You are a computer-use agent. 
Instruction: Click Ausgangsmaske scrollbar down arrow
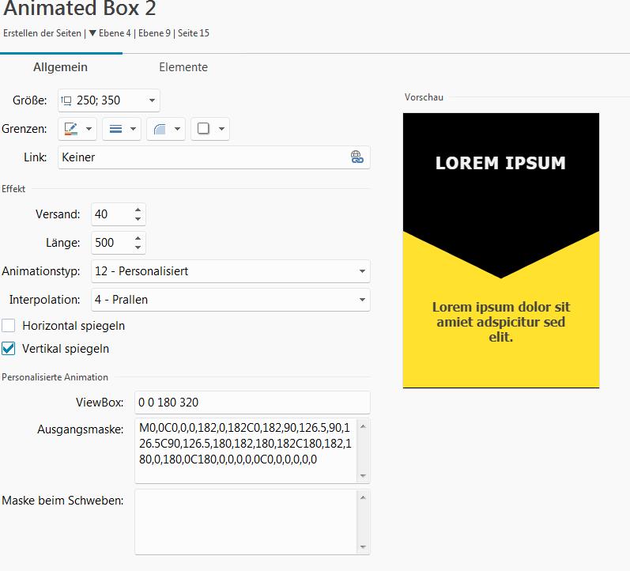coord(363,476)
